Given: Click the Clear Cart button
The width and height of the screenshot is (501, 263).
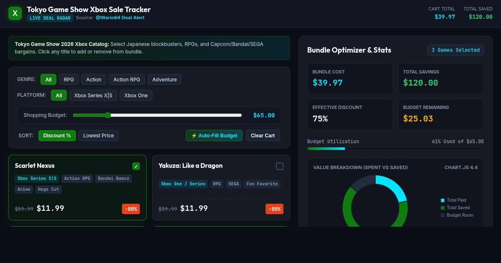Looking at the screenshot, I should coord(263,136).
